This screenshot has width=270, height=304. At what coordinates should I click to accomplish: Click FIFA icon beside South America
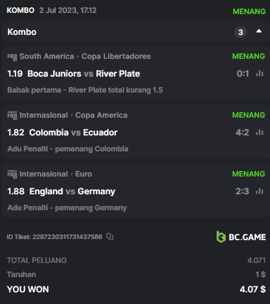click(12, 57)
